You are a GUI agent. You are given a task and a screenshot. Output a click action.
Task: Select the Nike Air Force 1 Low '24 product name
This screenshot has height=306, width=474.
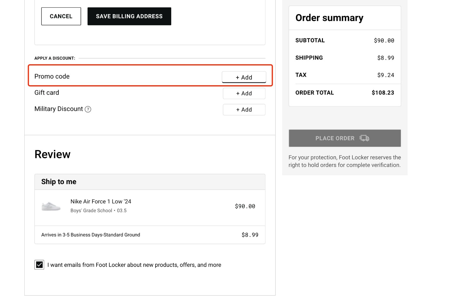click(x=100, y=201)
